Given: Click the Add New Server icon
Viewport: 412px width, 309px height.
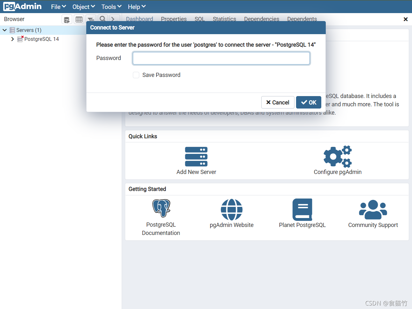Looking at the screenshot, I should coord(196,156).
